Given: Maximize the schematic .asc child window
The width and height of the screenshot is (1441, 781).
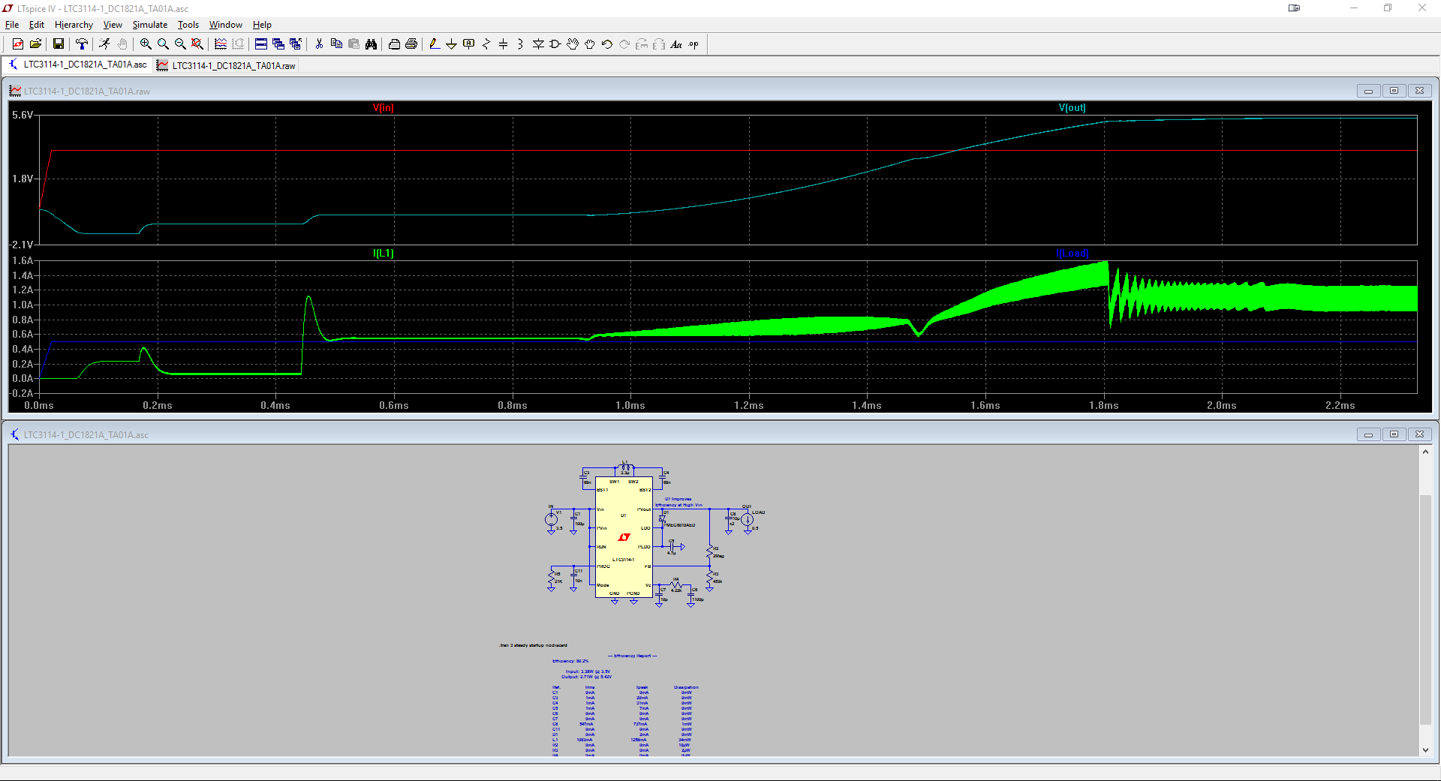Looking at the screenshot, I should coord(1394,434).
